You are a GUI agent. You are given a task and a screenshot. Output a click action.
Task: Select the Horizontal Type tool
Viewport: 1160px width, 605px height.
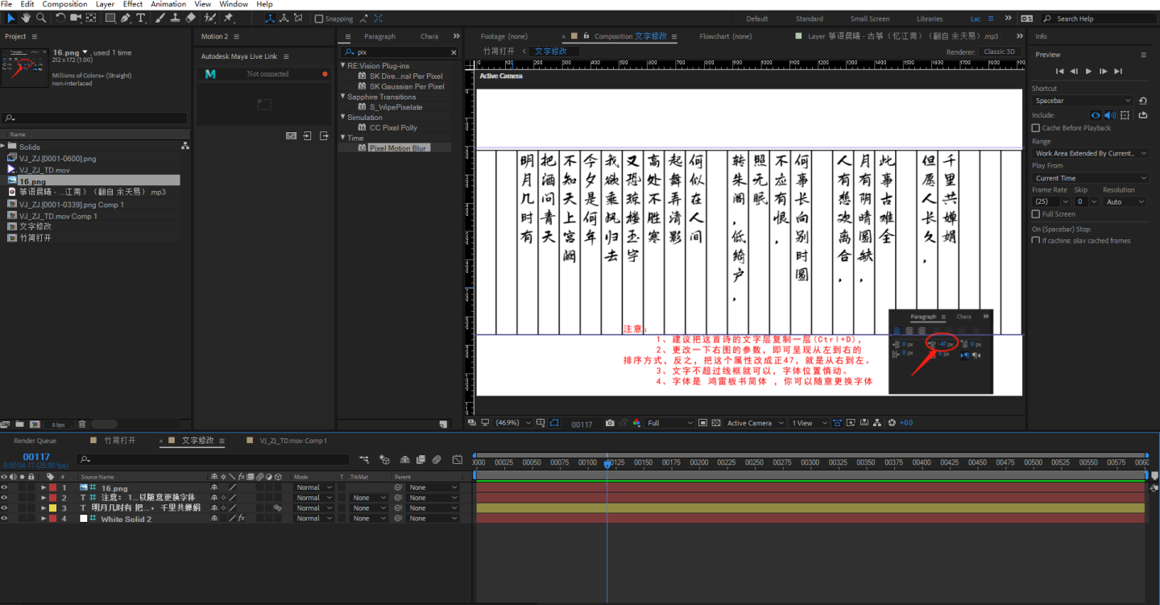click(142, 18)
